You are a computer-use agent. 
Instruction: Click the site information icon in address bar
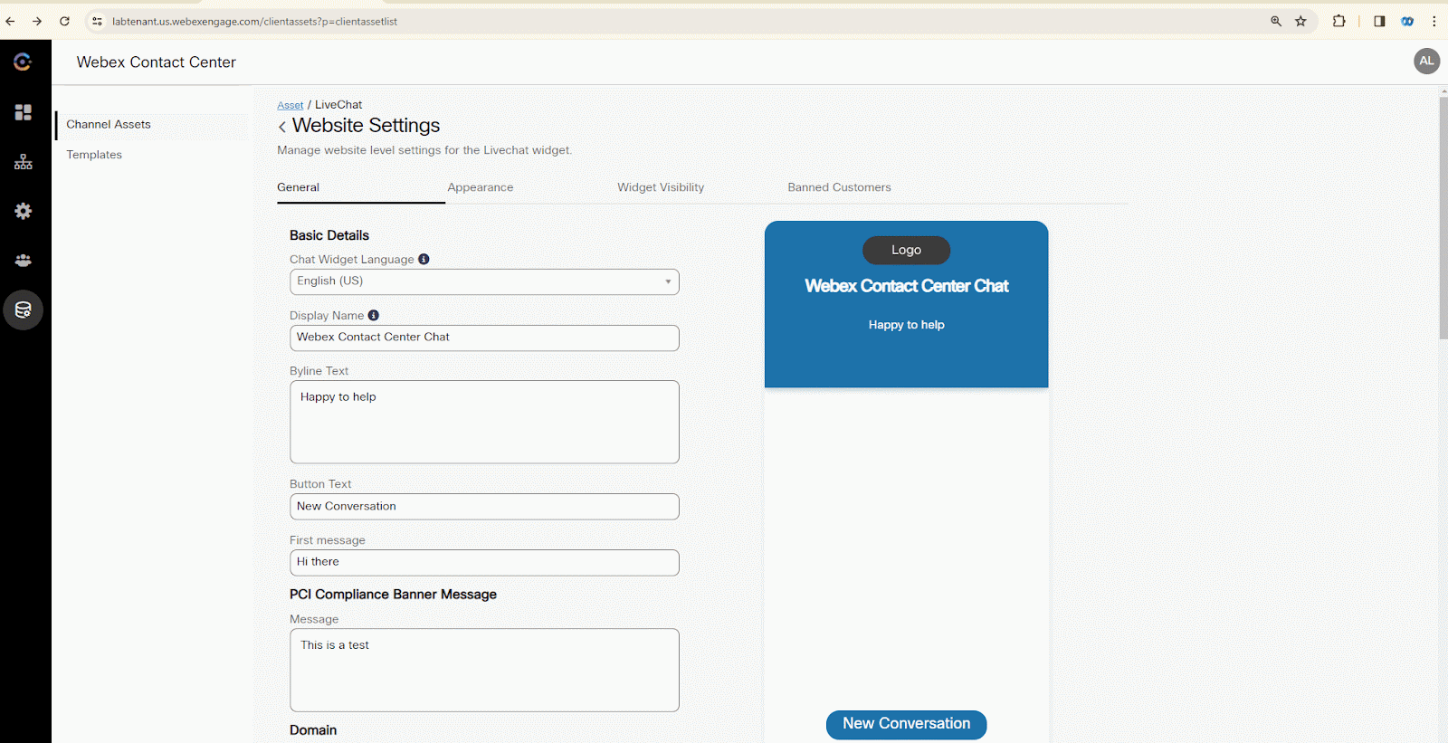coord(97,21)
